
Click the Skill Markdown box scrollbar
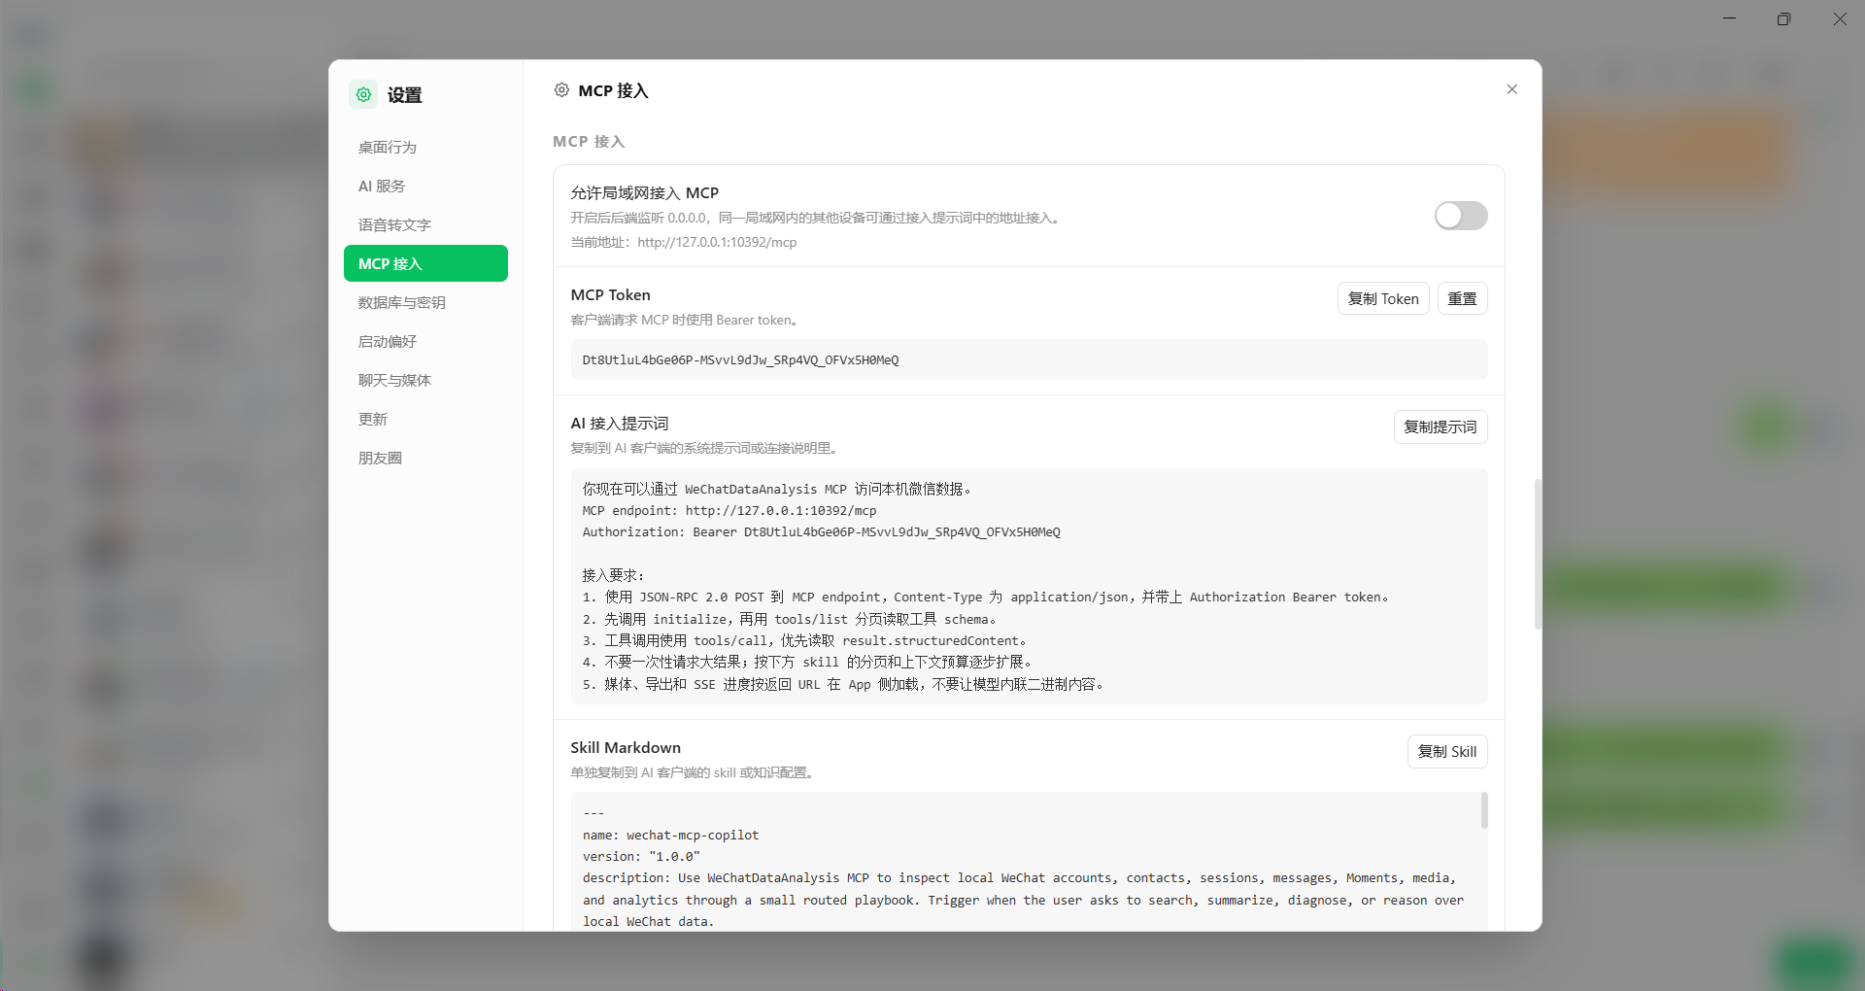coord(1484,810)
